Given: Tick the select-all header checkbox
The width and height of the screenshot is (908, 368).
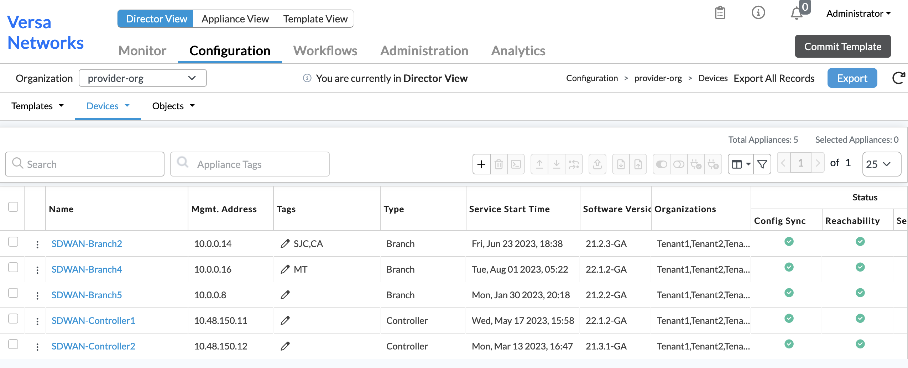Looking at the screenshot, I should point(13,207).
